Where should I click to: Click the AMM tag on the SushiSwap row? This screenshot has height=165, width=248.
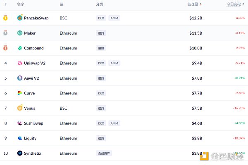click(x=114, y=123)
